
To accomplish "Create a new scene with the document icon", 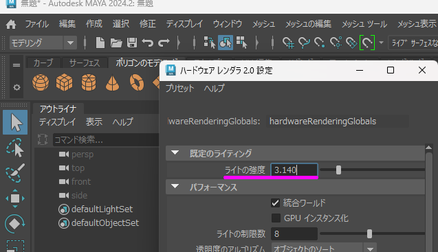I will pyautogui.click(x=100, y=43).
